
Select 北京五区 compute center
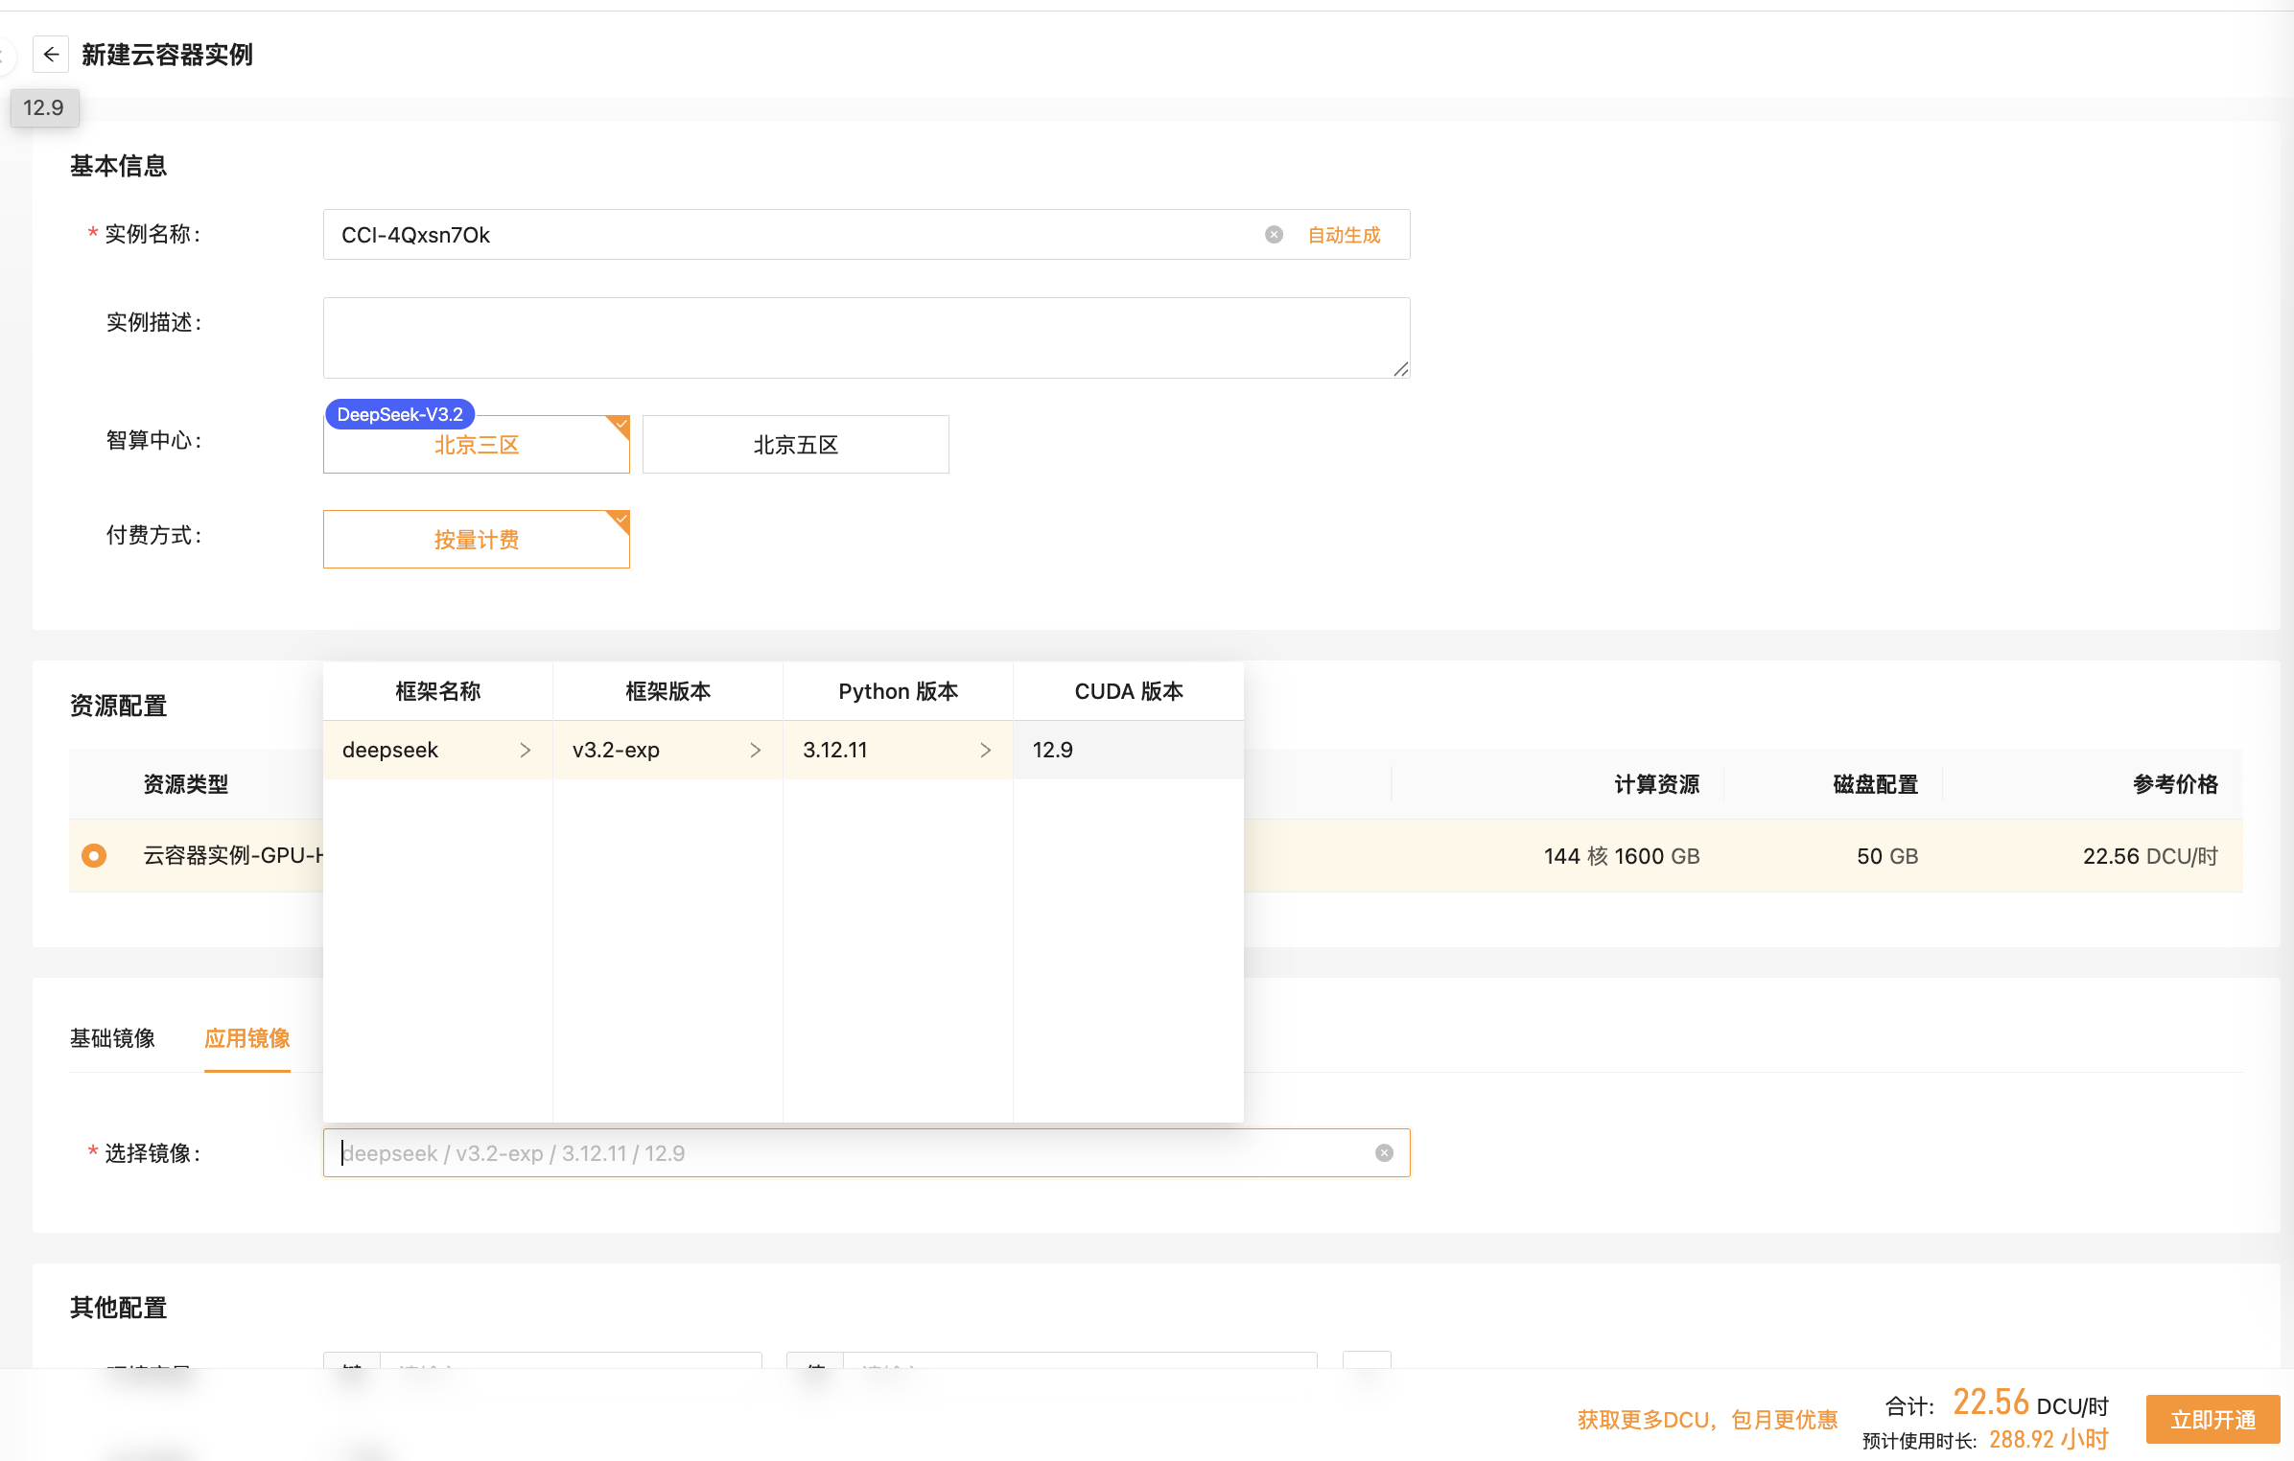pos(795,445)
